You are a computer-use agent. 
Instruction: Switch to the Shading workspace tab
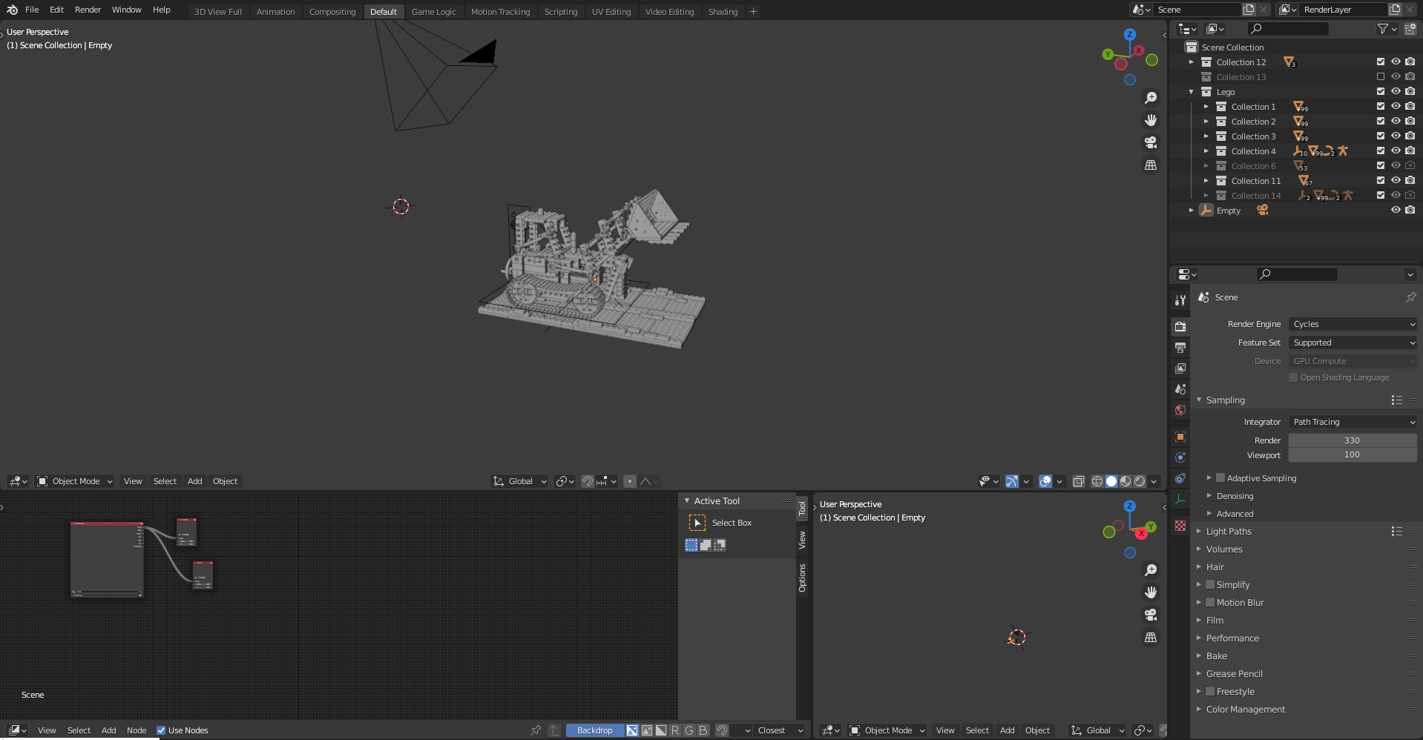[x=723, y=11]
